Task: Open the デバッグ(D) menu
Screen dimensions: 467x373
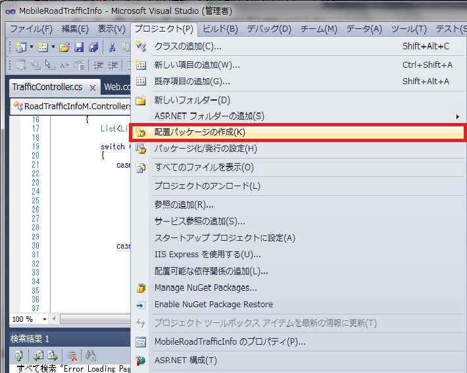Action: point(269,29)
